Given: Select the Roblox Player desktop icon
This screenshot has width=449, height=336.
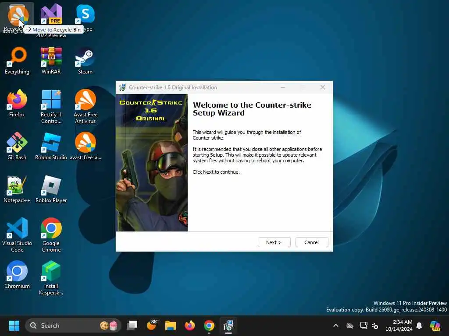Looking at the screenshot, I should point(51,189).
